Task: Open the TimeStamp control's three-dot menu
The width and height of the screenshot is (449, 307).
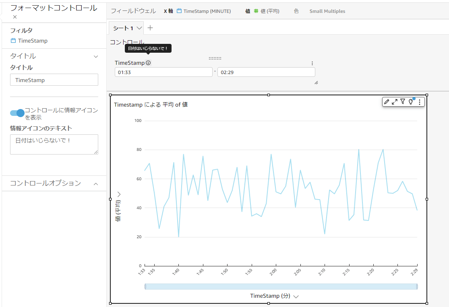Action: pyautogui.click(x=312, y=63)
